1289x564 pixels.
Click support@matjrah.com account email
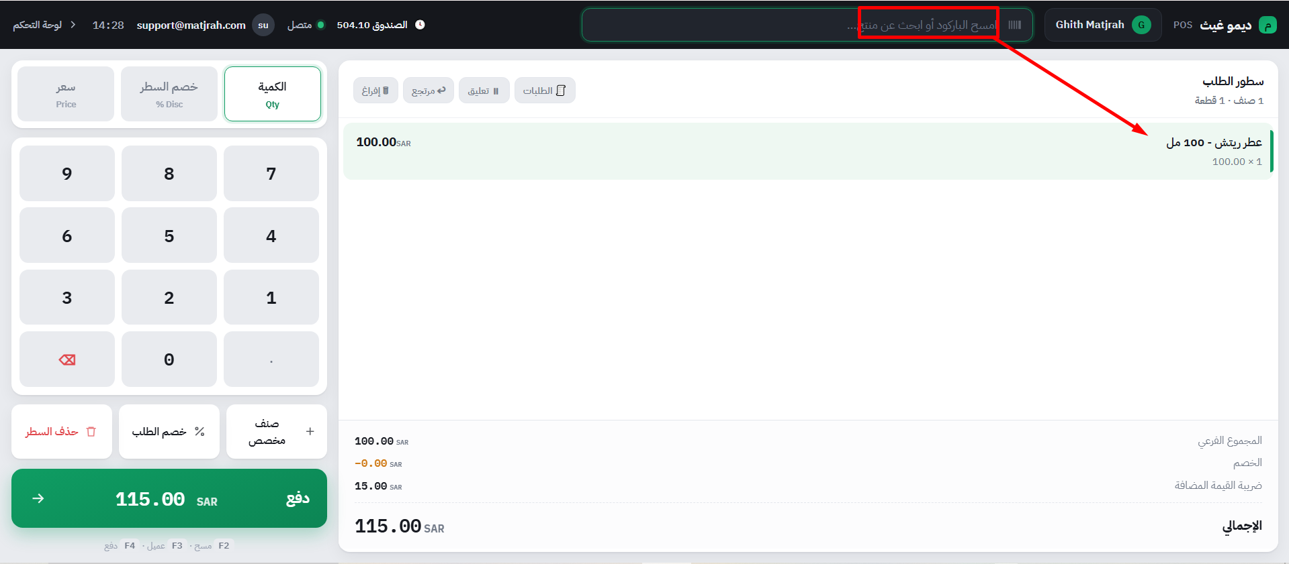[x=191, y=25]
